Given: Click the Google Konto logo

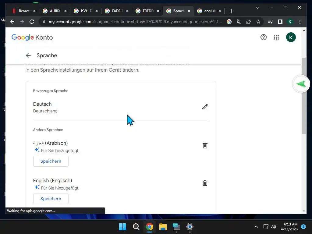Looking at the screenshot, I should coord(32,37).
